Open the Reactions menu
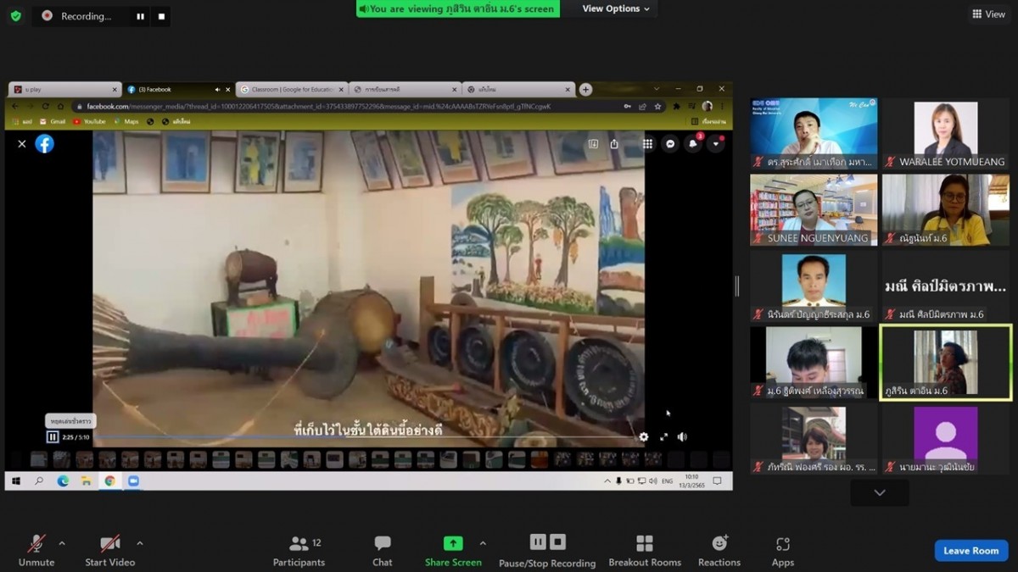 [719, 550]
